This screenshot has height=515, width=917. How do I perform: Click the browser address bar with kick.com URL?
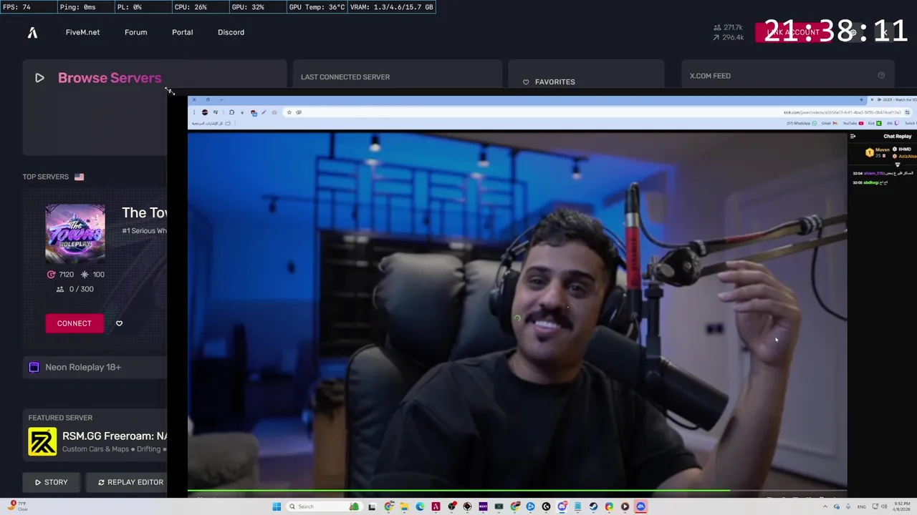(597, 112)
